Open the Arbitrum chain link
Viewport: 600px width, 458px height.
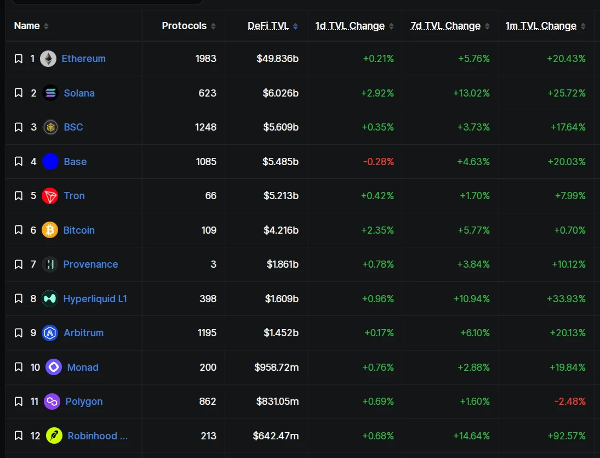(x=83, y=333)
